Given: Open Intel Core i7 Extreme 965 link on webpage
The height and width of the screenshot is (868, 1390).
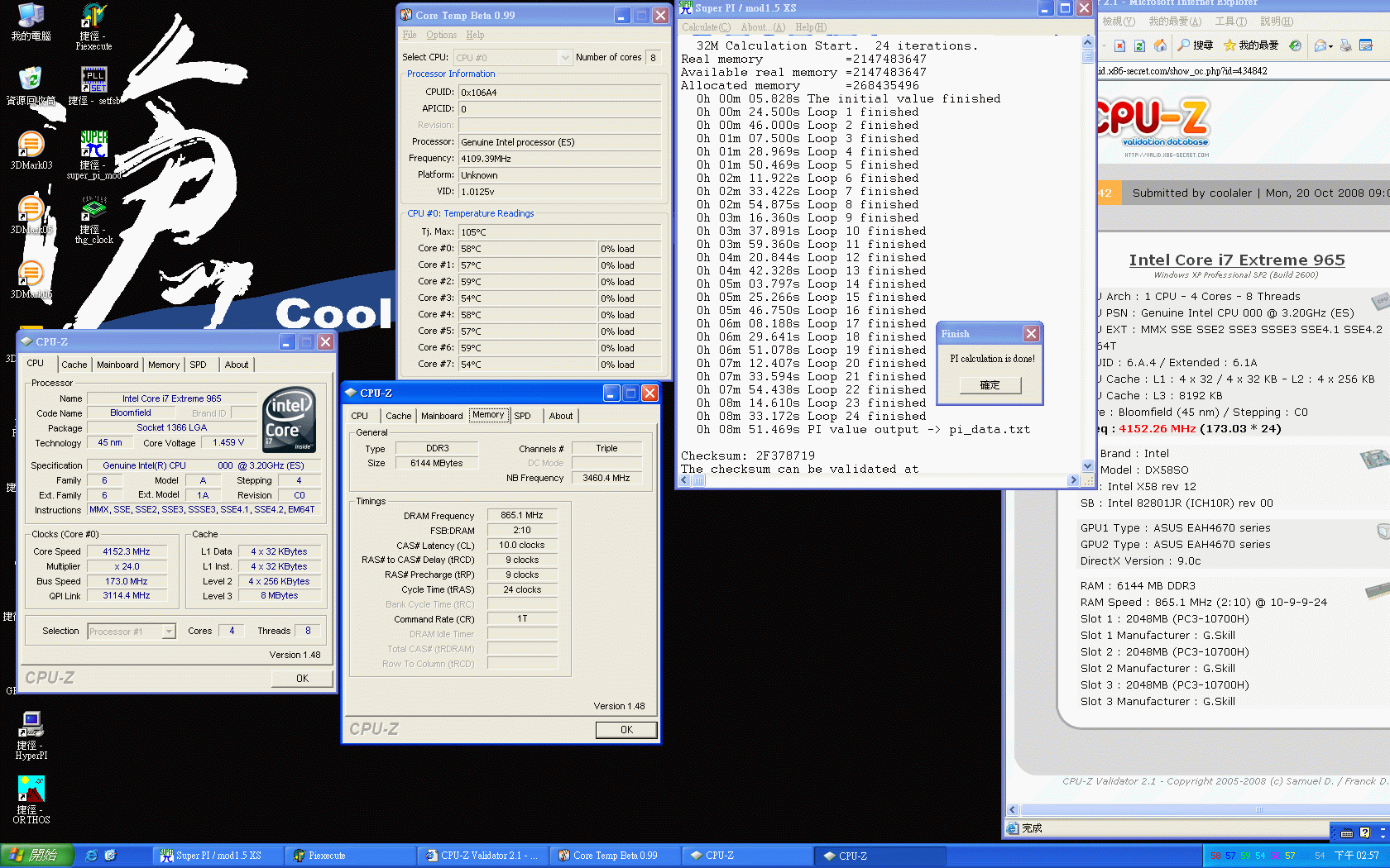Looking at the screenshot, I should [x=1237, y=260].
